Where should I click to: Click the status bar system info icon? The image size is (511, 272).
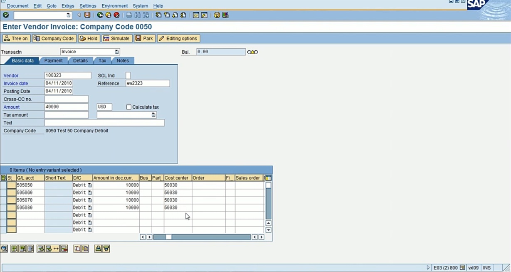462,268
